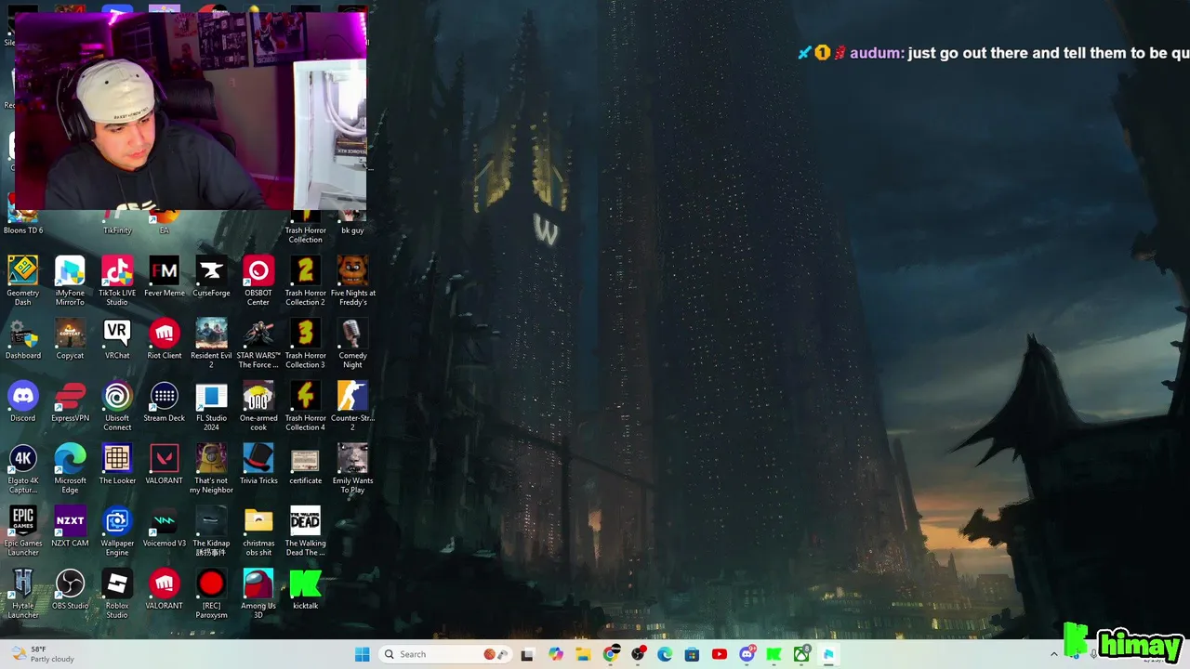Select the certificate file on the desktop
1190x669 pixels.
[x=305, y=465]
